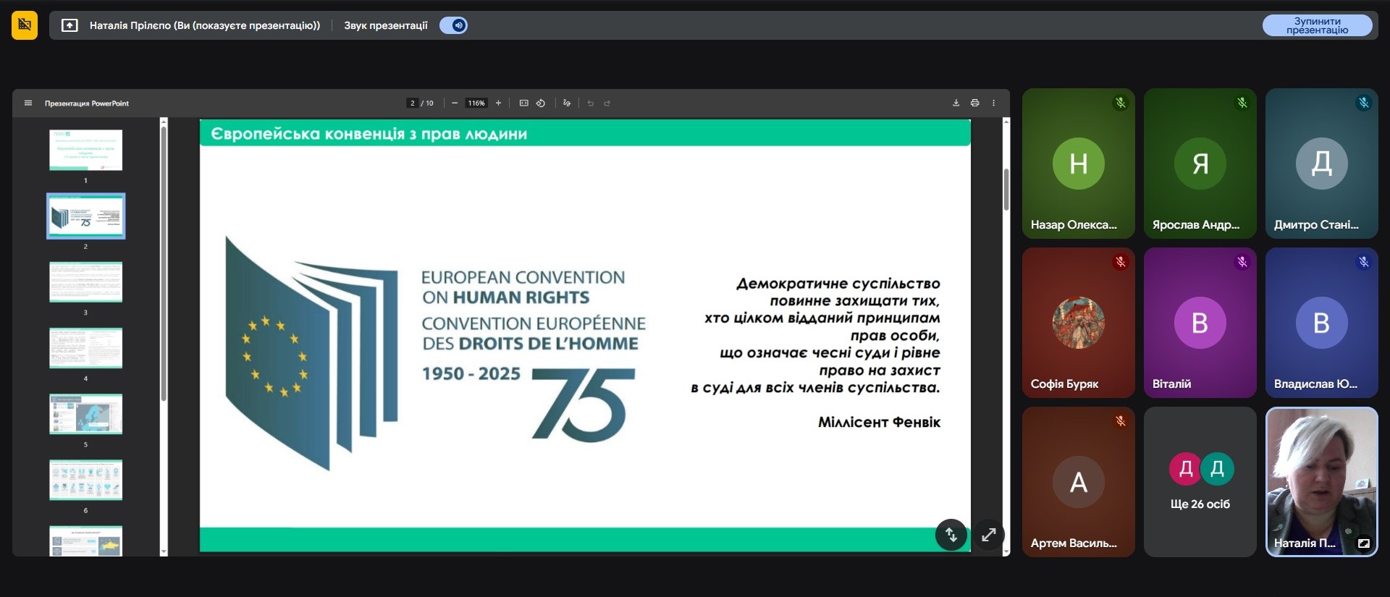Click the picture-in-picture icon on Наталія tile
1390x597 pixels.
(x=1363, y=543)
